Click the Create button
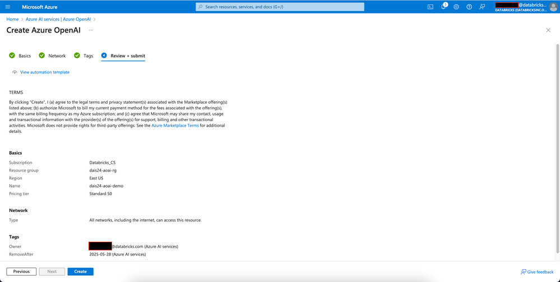The width and height of the screenshot is (560, 282). coord(80,272)
